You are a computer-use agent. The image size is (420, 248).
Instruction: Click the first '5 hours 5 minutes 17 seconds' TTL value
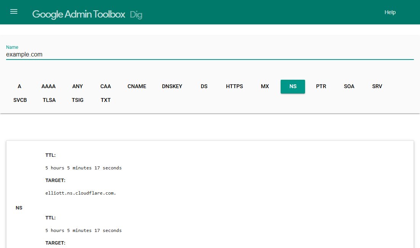coord(83,168)
